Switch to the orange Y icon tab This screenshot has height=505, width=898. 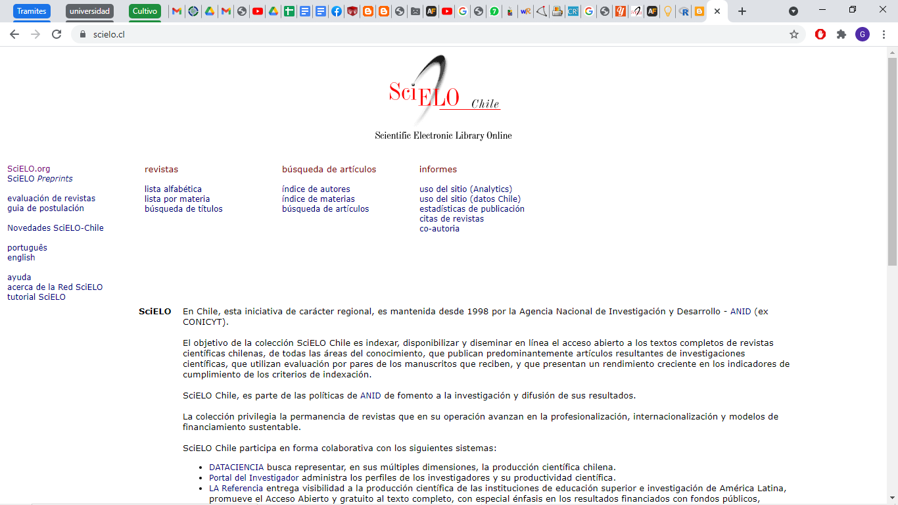pos(620,11)
